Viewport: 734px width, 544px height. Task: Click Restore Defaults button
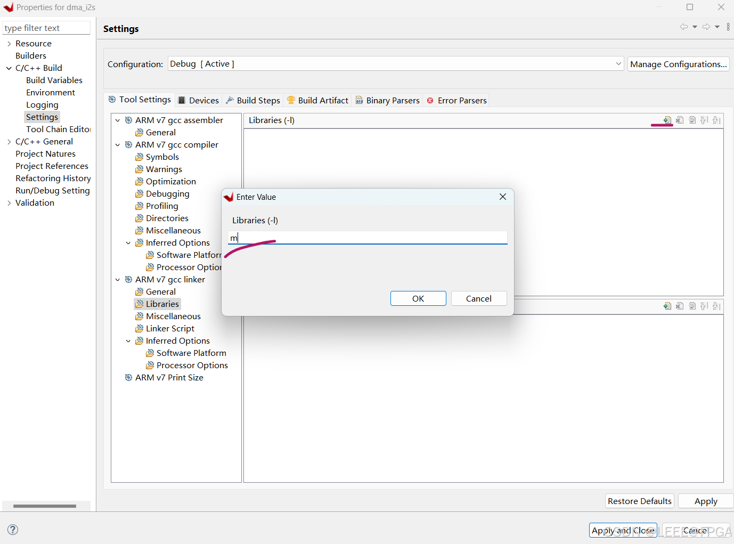click(x=640, y=501)
